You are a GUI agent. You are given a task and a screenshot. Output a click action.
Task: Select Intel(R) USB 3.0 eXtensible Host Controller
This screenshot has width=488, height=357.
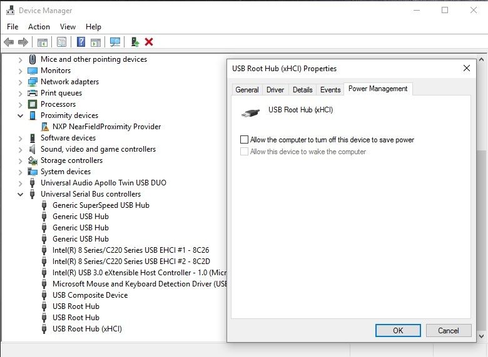(139, 273)
